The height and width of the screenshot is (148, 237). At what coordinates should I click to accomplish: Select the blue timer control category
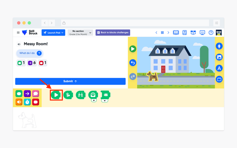pos(27,102)
